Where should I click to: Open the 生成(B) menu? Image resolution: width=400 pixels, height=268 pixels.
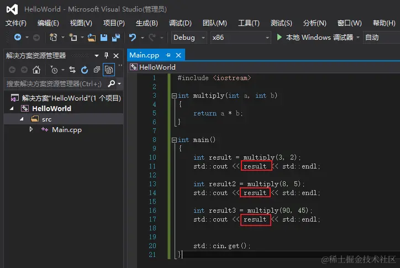click(x=146, y=23)
